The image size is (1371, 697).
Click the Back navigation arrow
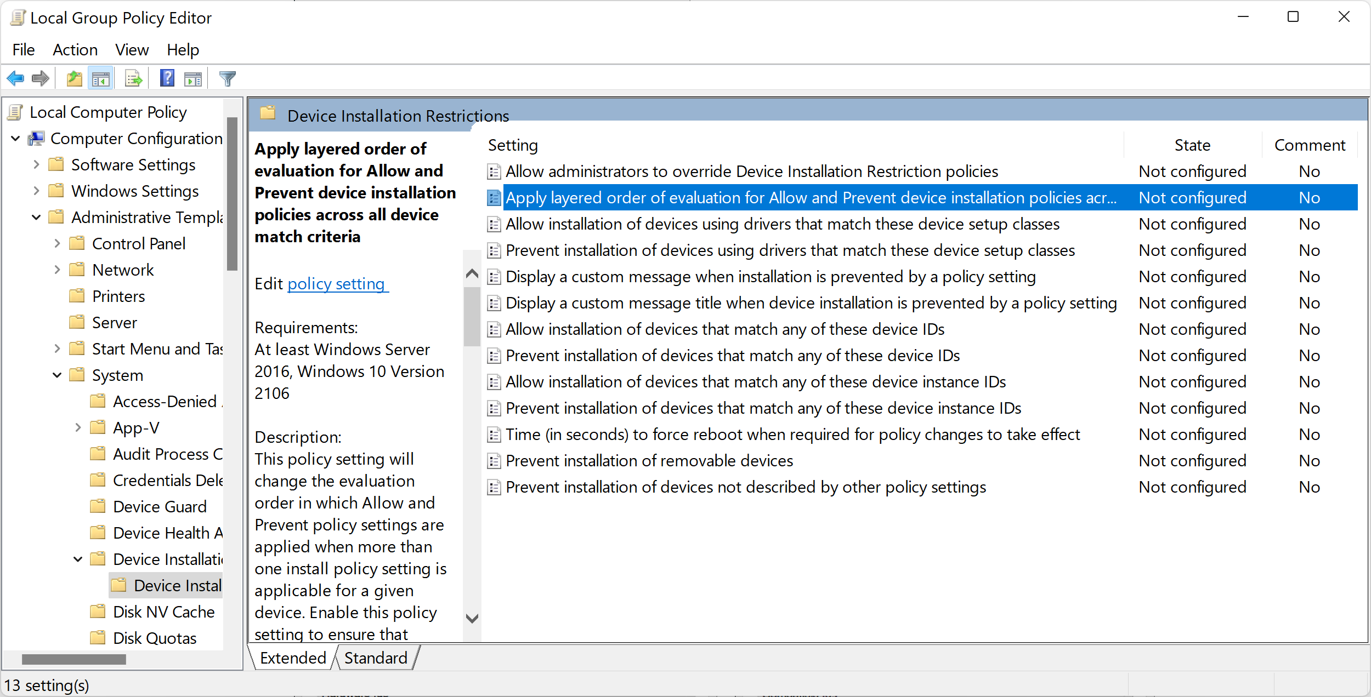tap(15, 78)
